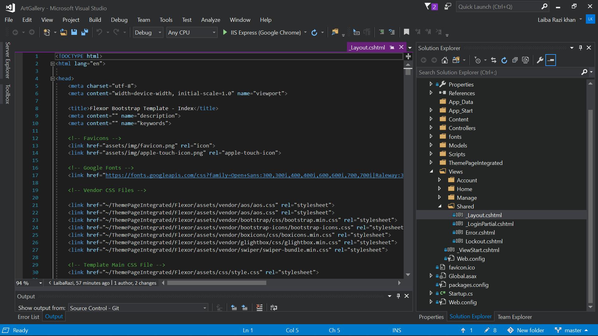
Task: Switch to the Team Explorer tab
Action: (515, 317)
